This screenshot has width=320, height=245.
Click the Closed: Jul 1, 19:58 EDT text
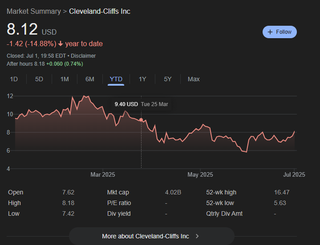(x=36, y=56)
